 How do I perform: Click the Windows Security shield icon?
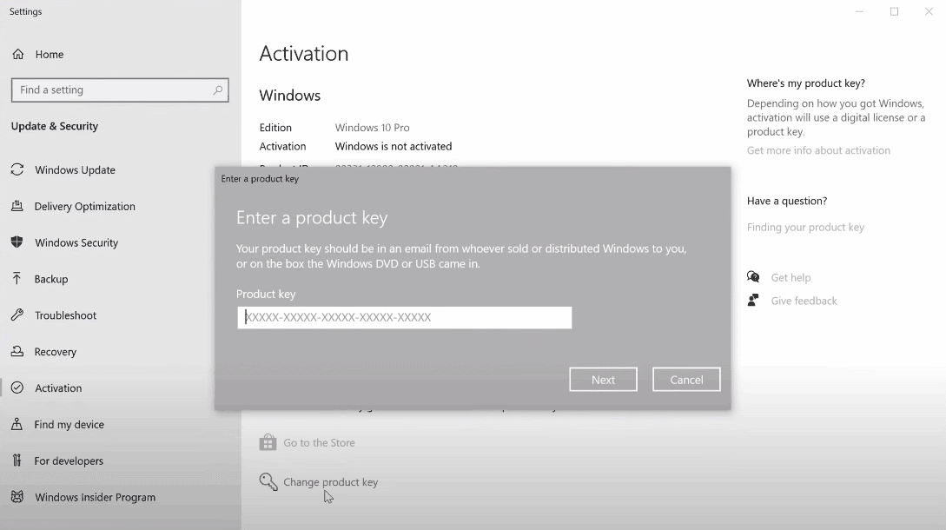pos(17,242)
